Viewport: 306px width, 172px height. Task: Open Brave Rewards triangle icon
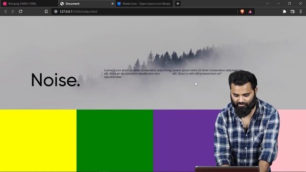pyautogui.click(x=250, y=11)
